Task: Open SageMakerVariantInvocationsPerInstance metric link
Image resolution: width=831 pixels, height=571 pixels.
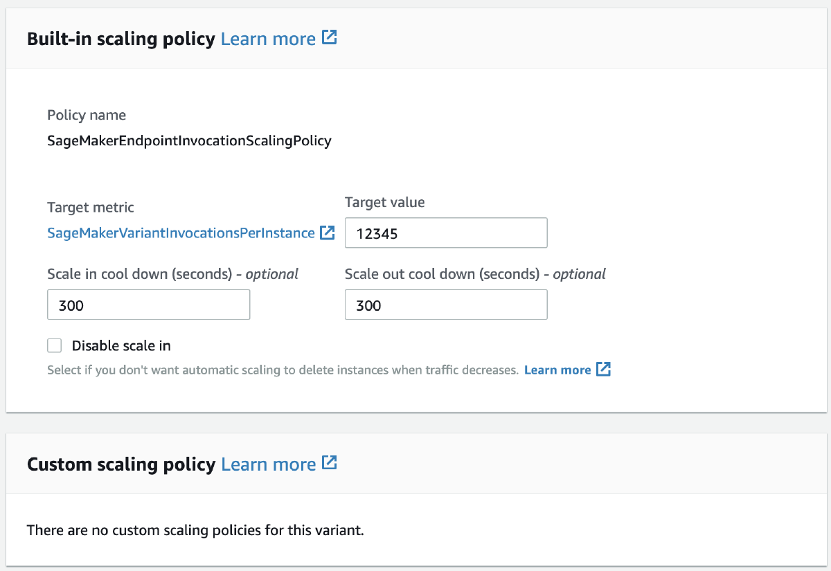Action: [x=181, y=233]
